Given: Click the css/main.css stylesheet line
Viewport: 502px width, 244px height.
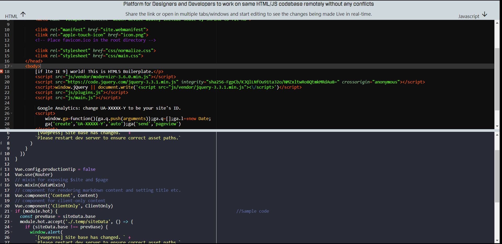Looking at the screenshot, I should [x=89, y=56].
